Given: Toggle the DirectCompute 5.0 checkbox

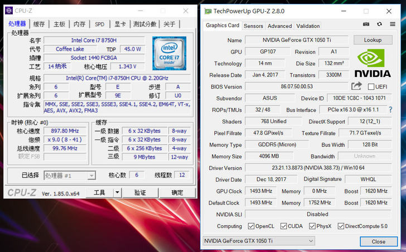Looking at the screenshot, I should tap(341, 226).
